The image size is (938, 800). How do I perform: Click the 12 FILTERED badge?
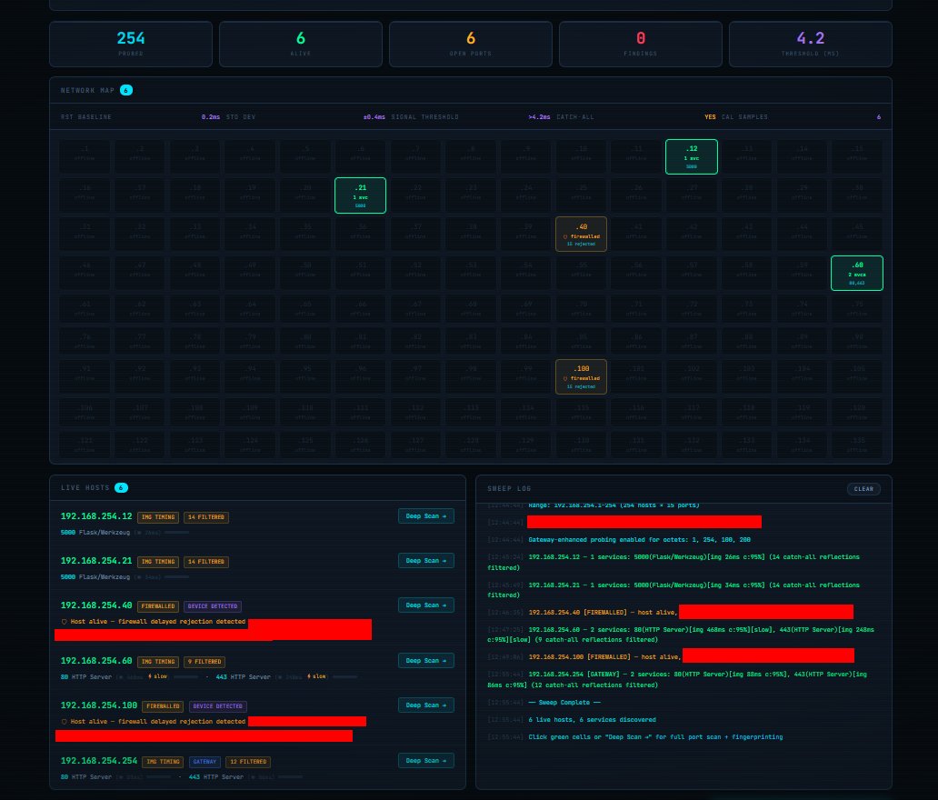click(x=248, y=762)
